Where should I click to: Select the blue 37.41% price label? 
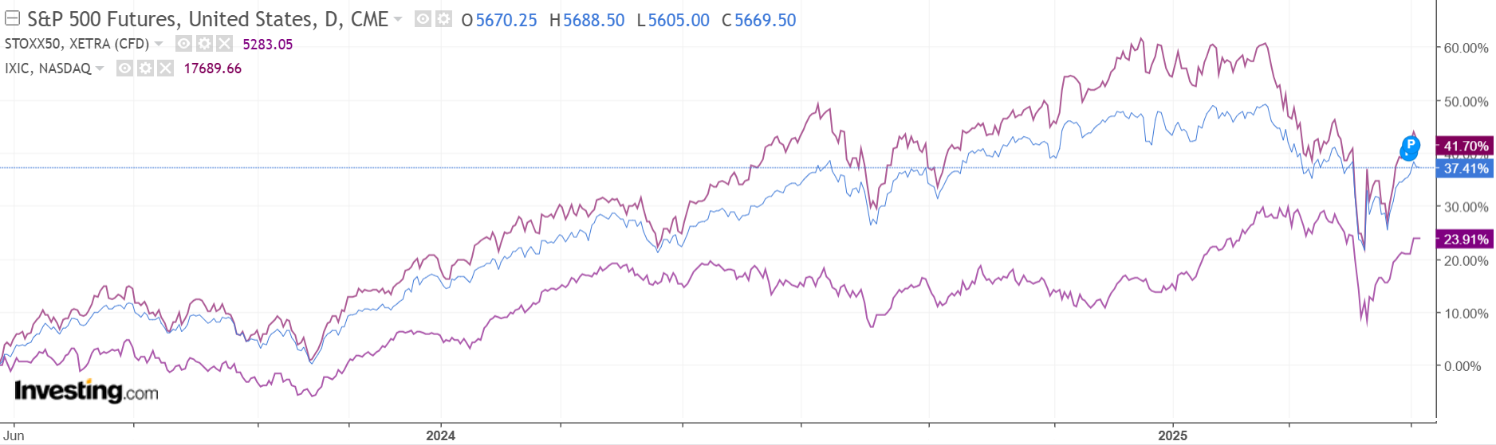[x=1465, y=168]
